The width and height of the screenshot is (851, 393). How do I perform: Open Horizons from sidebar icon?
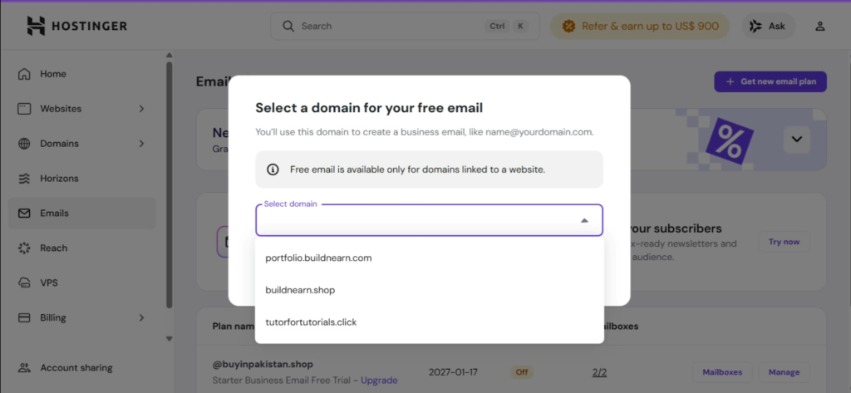coord(24,179)
